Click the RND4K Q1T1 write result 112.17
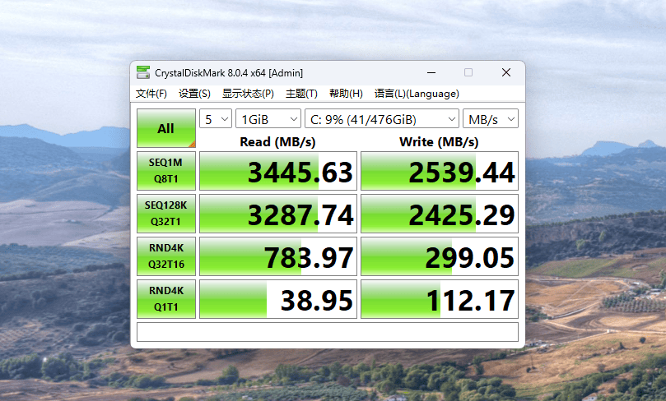The width and height of the screenshot is (666, 401). pyautogui.click(x=440, y=299)
